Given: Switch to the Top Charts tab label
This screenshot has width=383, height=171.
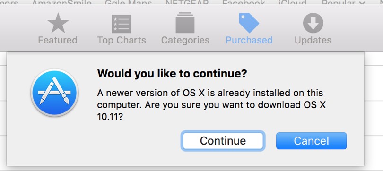Looking at the screenshot, I should (122, 41).
